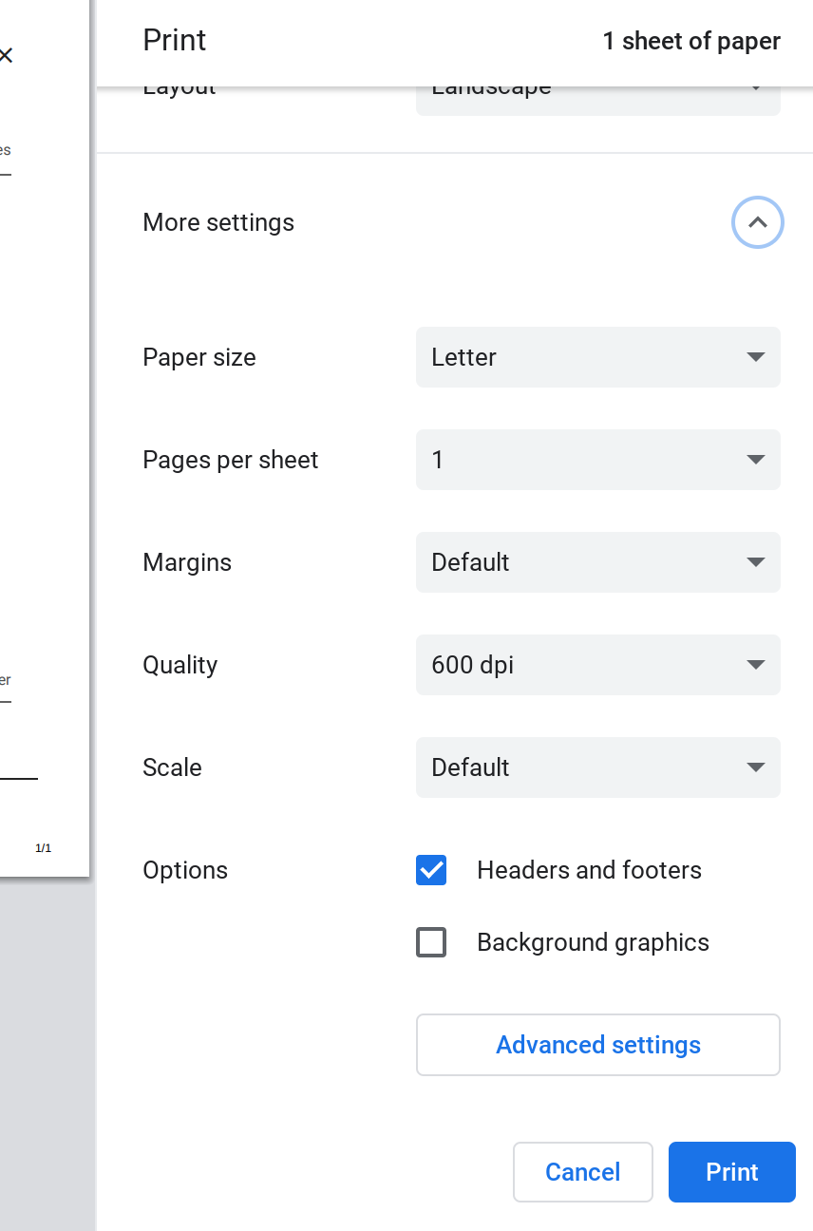Open the Pages per sheet dropdown

coord(597,460)
